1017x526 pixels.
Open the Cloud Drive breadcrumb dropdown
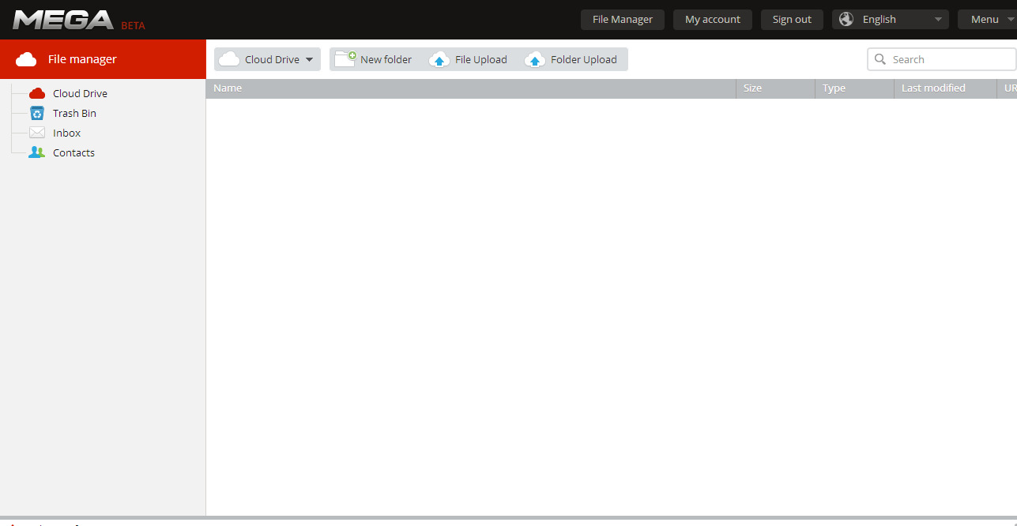pyautogui.click(x=309, y=58)
